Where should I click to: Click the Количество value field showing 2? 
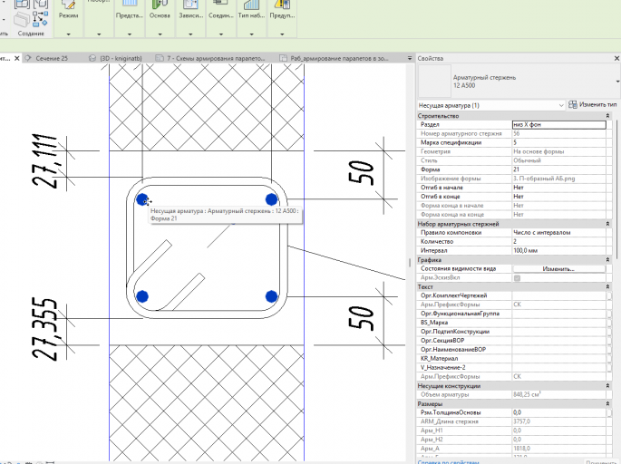pyautogui.click(x=558, y=241)
